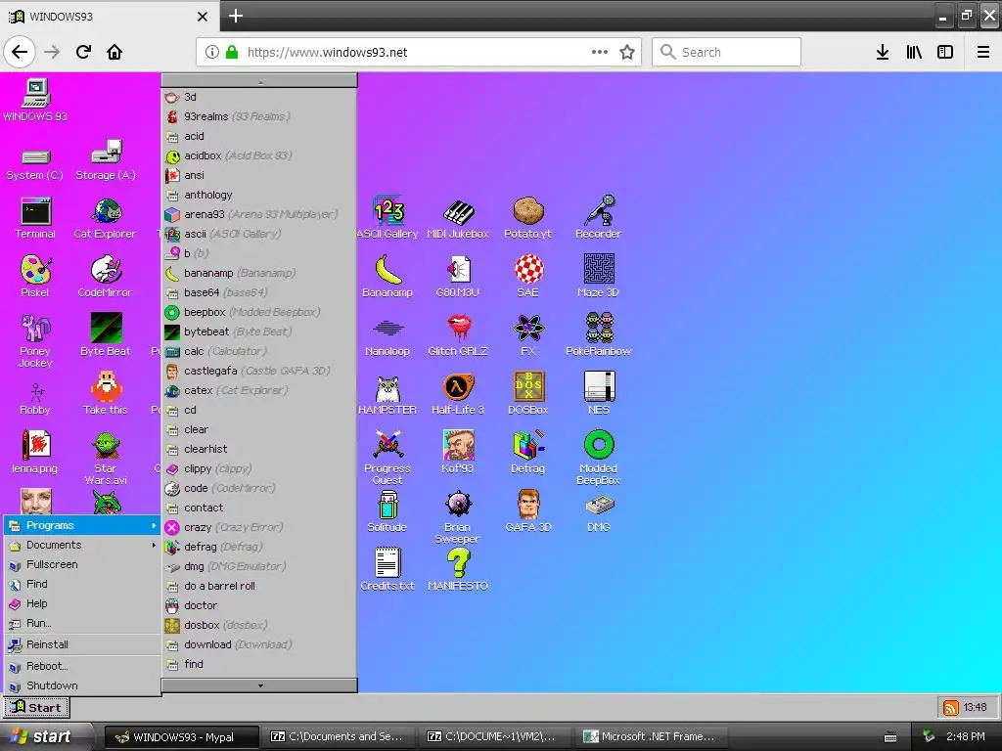The width and height of the screenshot is (1002, 751).
Task: Bookmark this page with the star
Action: 627,53
